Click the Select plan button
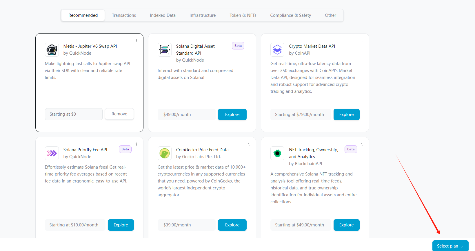 click(x=450, y=246)
